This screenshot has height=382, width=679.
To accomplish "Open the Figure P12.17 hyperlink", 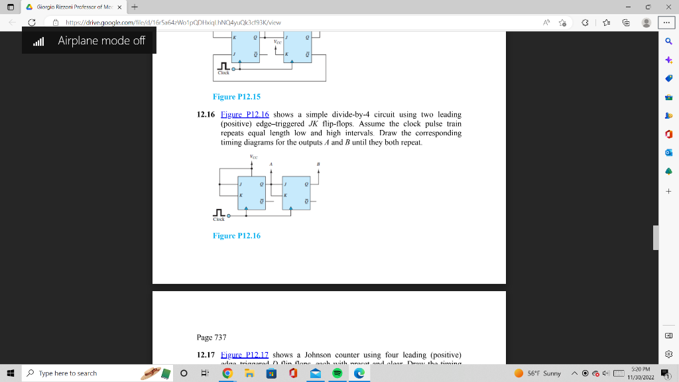I will 243,354.
